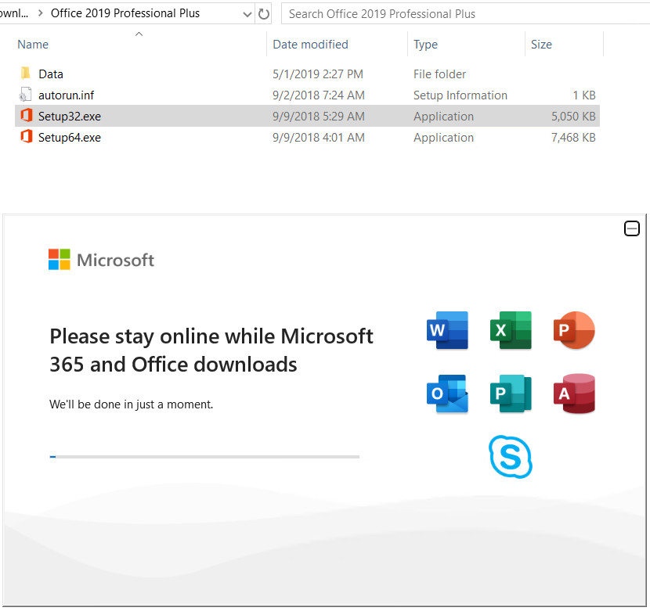Click the Publisher app icon

point(511,394)
